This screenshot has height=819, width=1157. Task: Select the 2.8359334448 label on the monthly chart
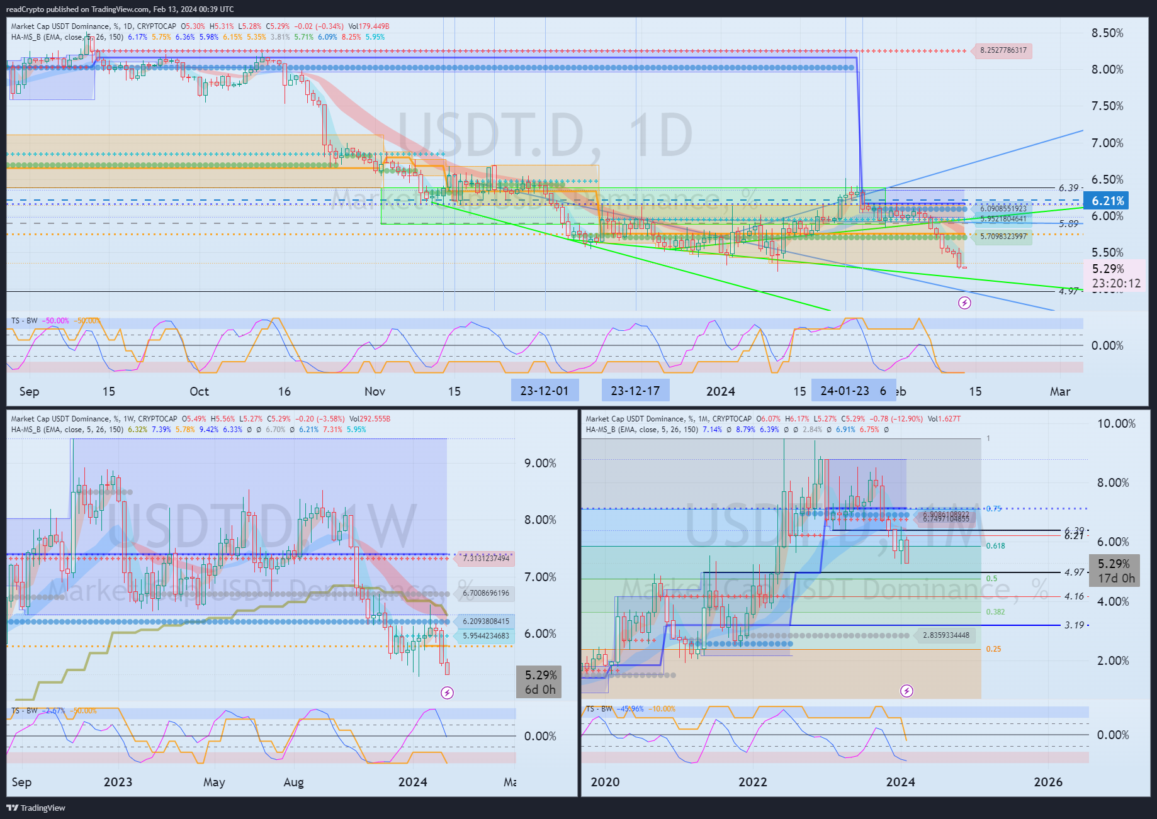[x=945, y=635]
